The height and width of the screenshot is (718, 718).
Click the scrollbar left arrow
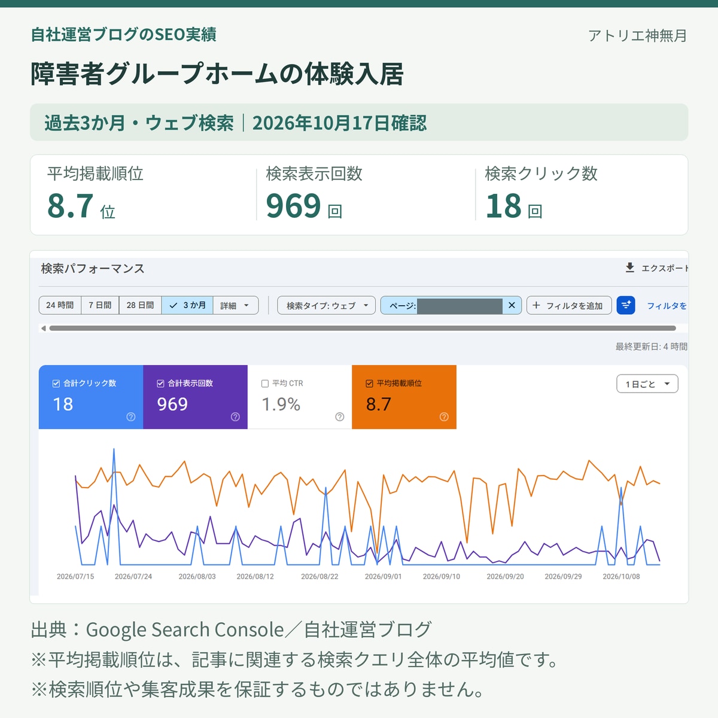click(x=43, y=328)
